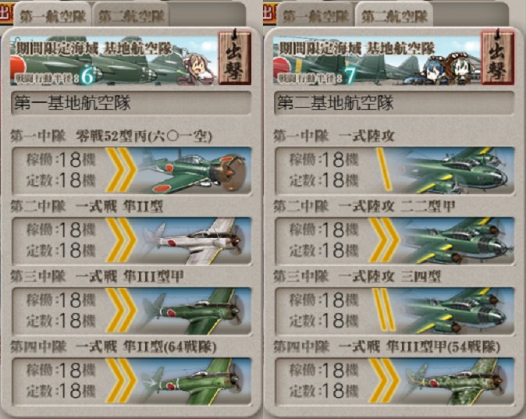Image resolution: width=526 pixels, height=419 pixels.
Task: Toggle right panel 出撃 wooden sign
Action: coord(498,57)
